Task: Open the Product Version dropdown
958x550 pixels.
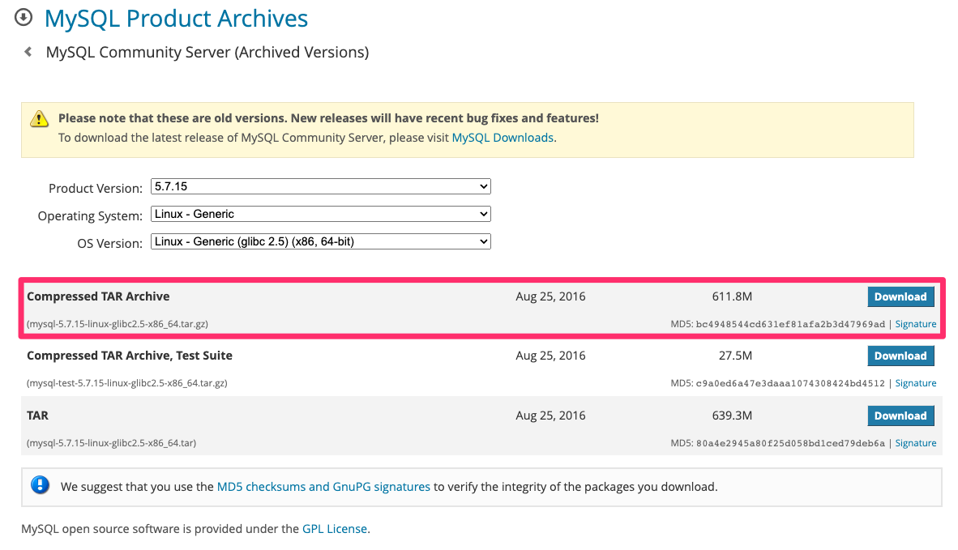Action: pos(321,186)
